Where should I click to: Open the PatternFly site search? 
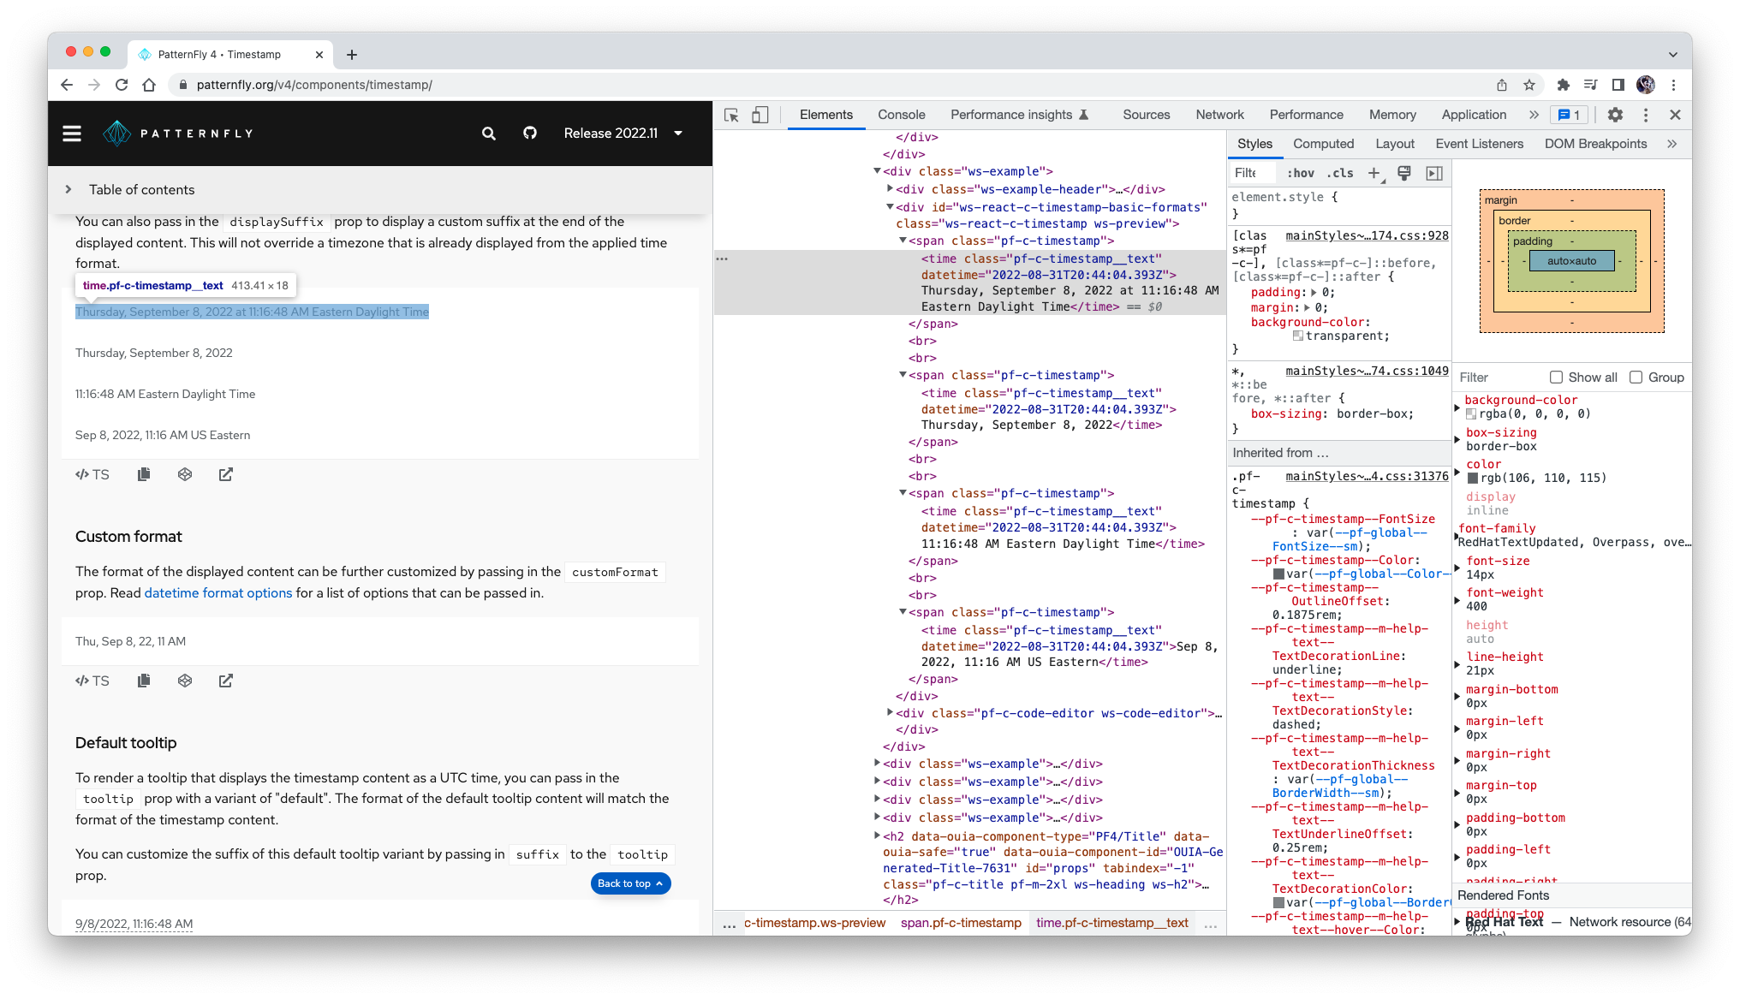pyautogui.click(x=489, y=134)
